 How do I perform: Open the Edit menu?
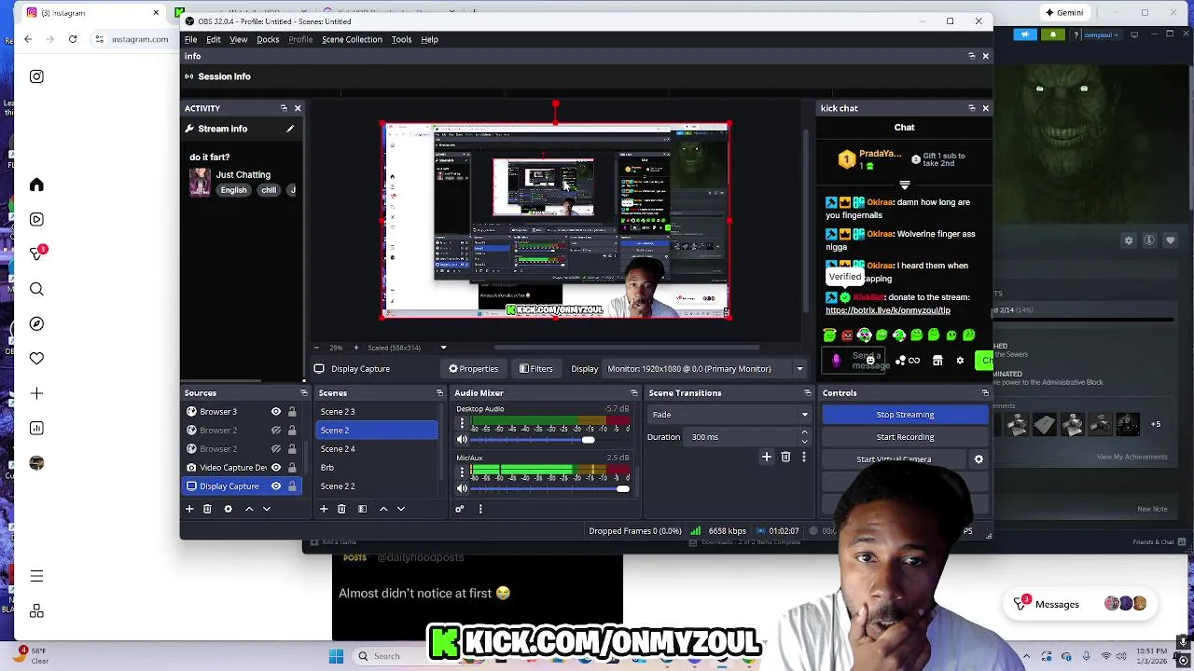pos(214,39)
